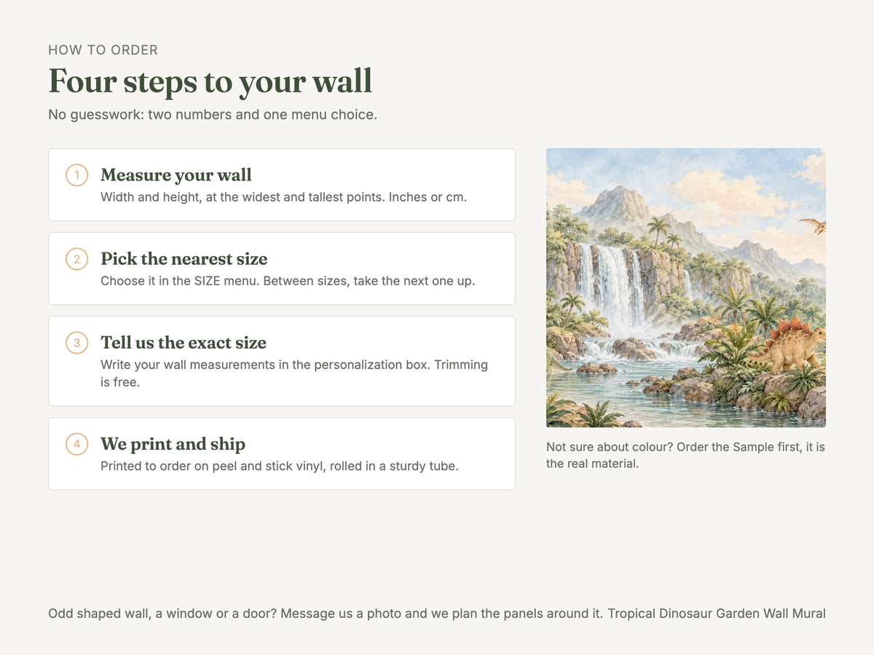Image resolution: width=874 pixels, height=655 pixels.
Task: Click the step 4 circled number icon
Action: [x=76, y=444]
